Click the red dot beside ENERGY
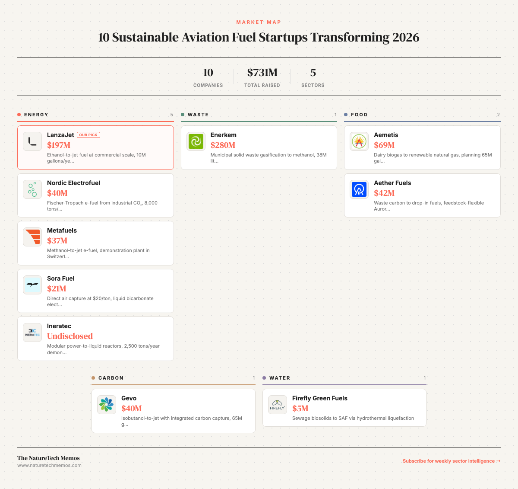 (19, 115)
